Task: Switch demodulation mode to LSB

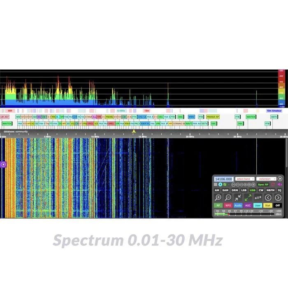Action: (244, 190)
